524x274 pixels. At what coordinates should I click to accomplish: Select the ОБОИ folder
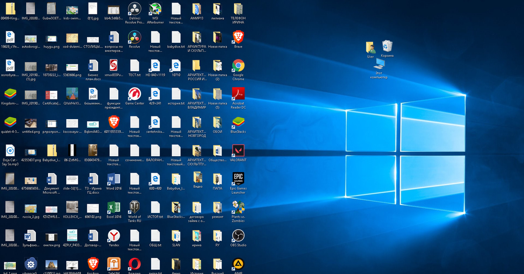[217, 123]
